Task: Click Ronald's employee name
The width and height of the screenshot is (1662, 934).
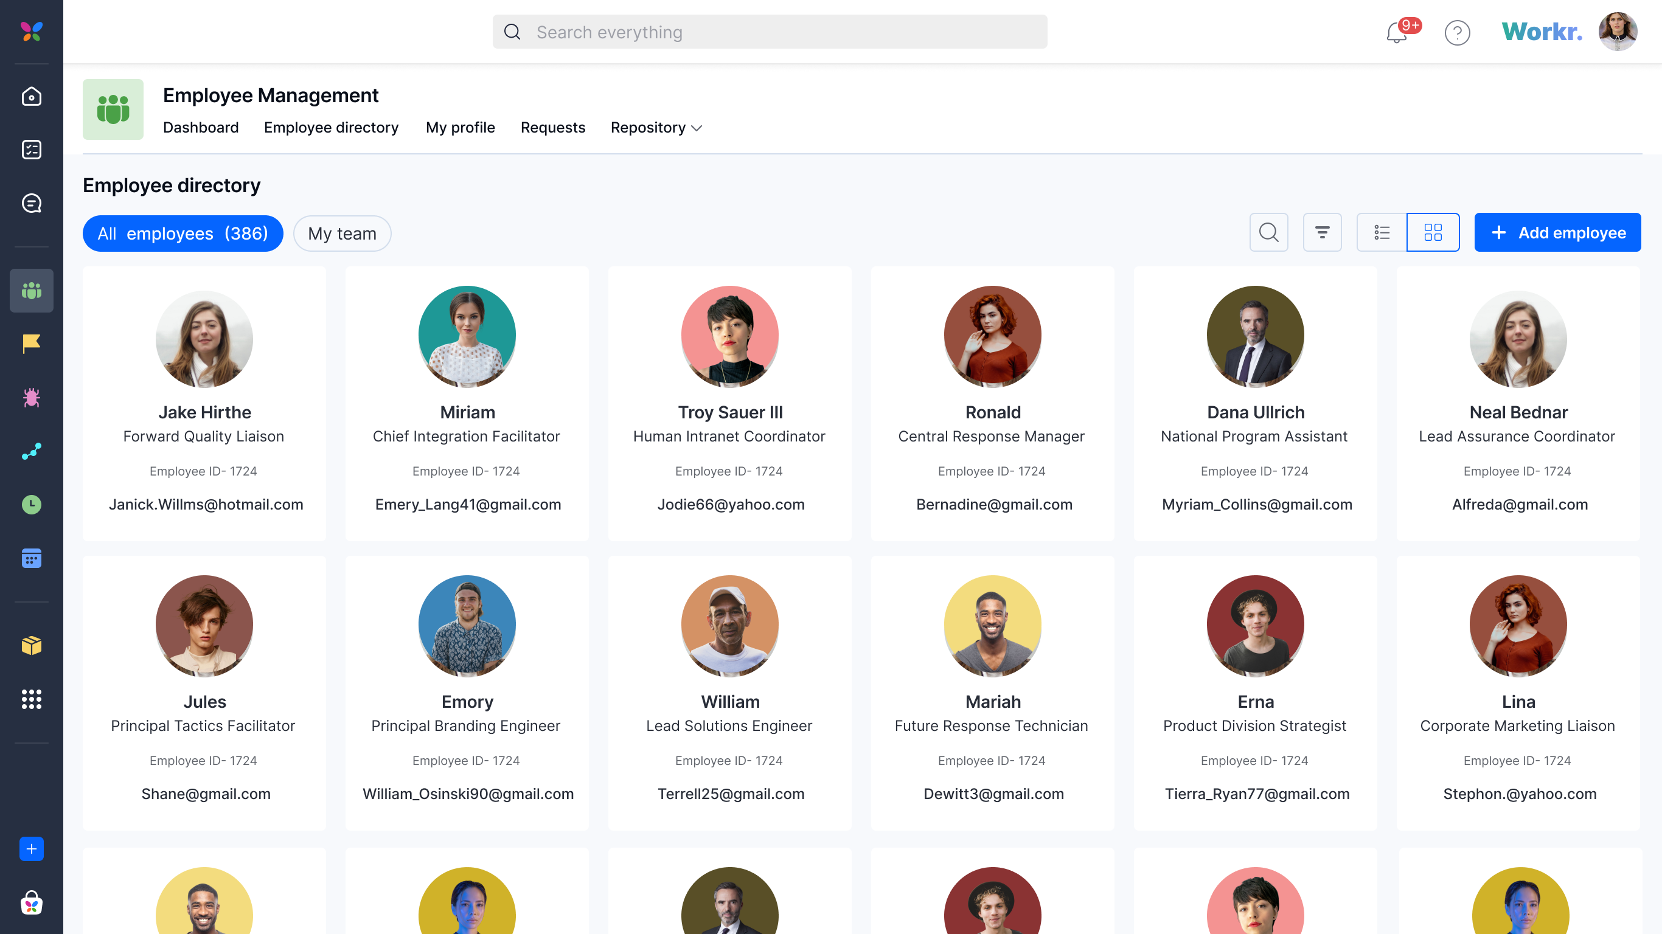Action: point(993,412)
